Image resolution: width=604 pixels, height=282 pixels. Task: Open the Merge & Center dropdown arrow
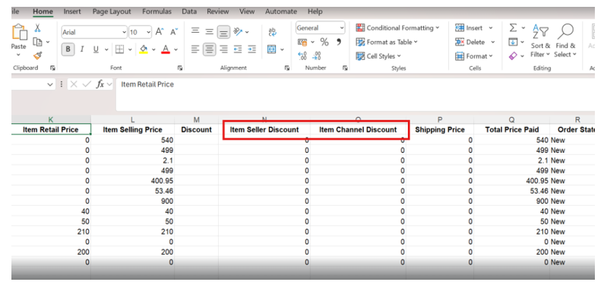(x=283, y=49)
